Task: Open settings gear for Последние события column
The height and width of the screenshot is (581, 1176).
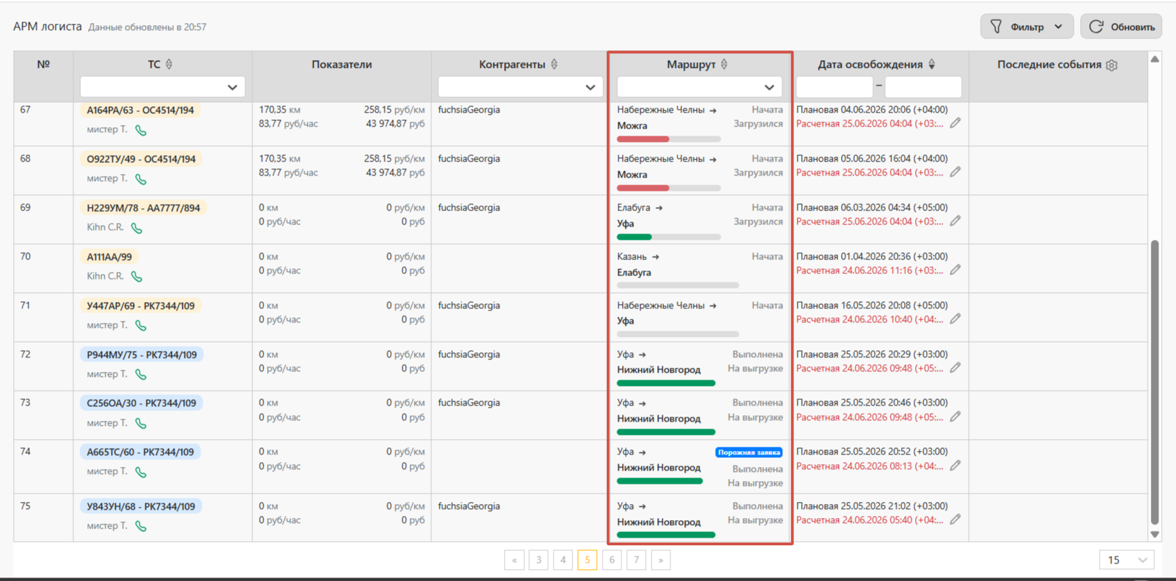Action: point(1112,65)
